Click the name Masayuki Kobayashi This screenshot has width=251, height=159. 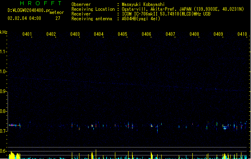tap(143, 4)
